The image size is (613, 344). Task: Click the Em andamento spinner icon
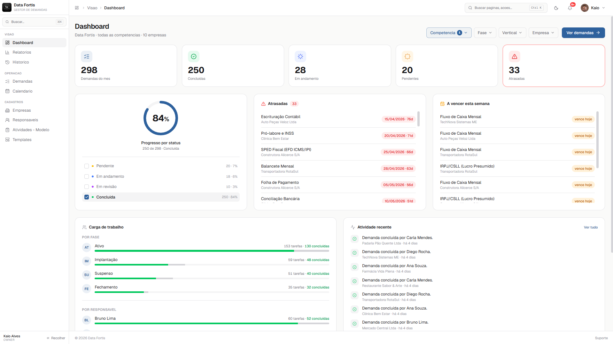[x=300, y=56]
